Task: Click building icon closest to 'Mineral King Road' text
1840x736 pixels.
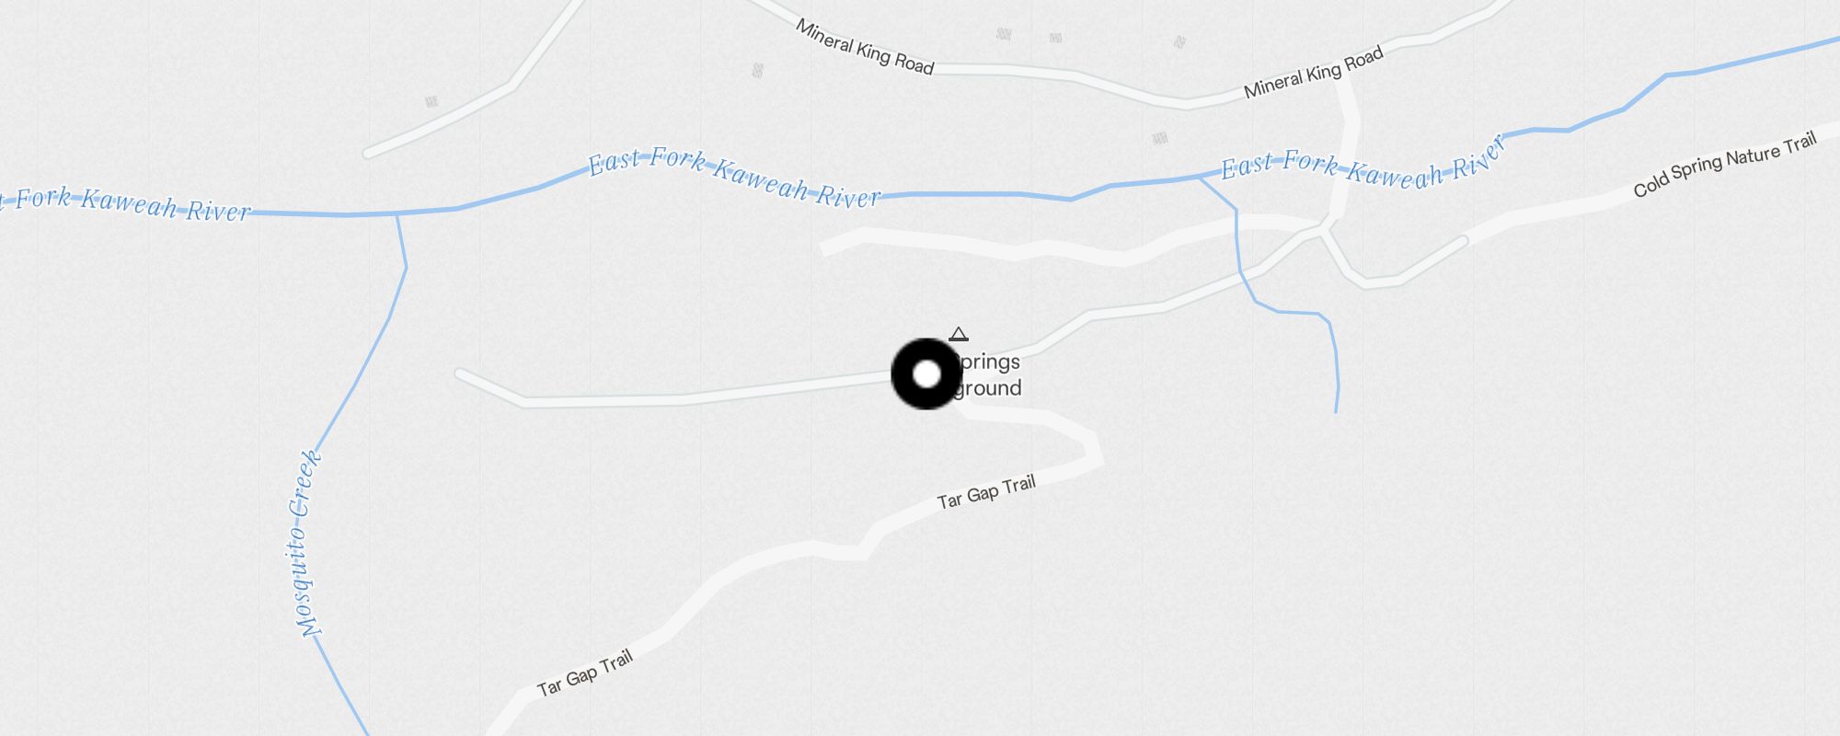Action: click(757, 70)
